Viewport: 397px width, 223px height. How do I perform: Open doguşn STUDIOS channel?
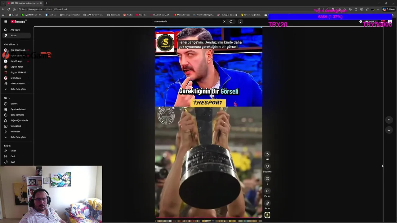(17, 72)
